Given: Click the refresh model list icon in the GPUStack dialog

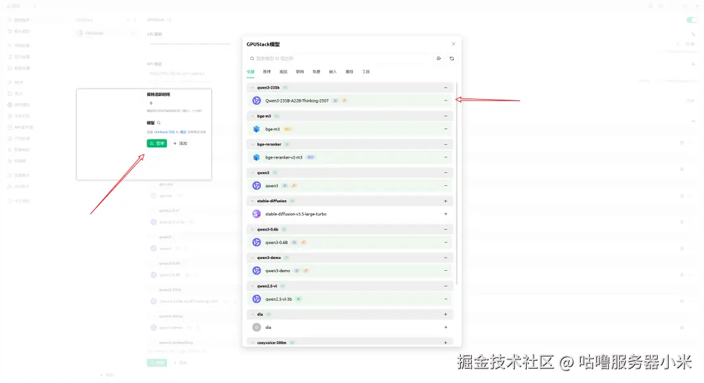Looking at the screenshot, I should click(452, 59).
